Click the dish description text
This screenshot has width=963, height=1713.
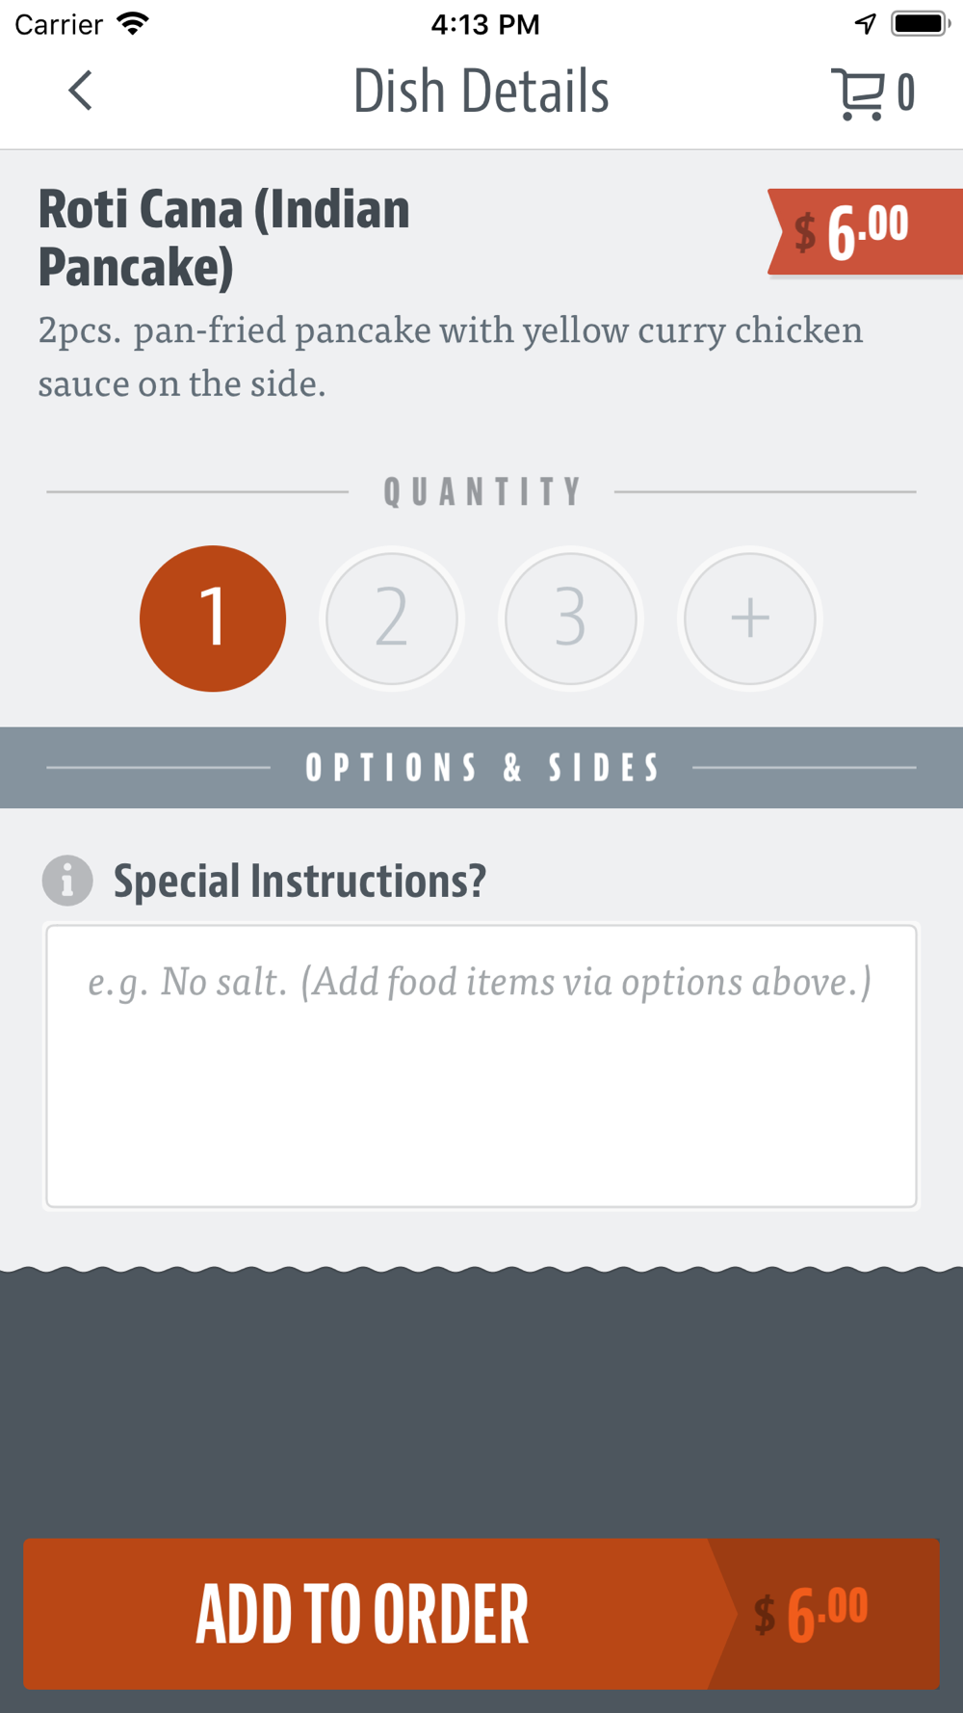tap(451, 356)
